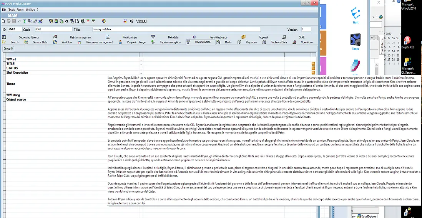Viewport: 422px width, 218px height.
Task: Click the Start icon in side launcher
Action: [x=355, y=14]
